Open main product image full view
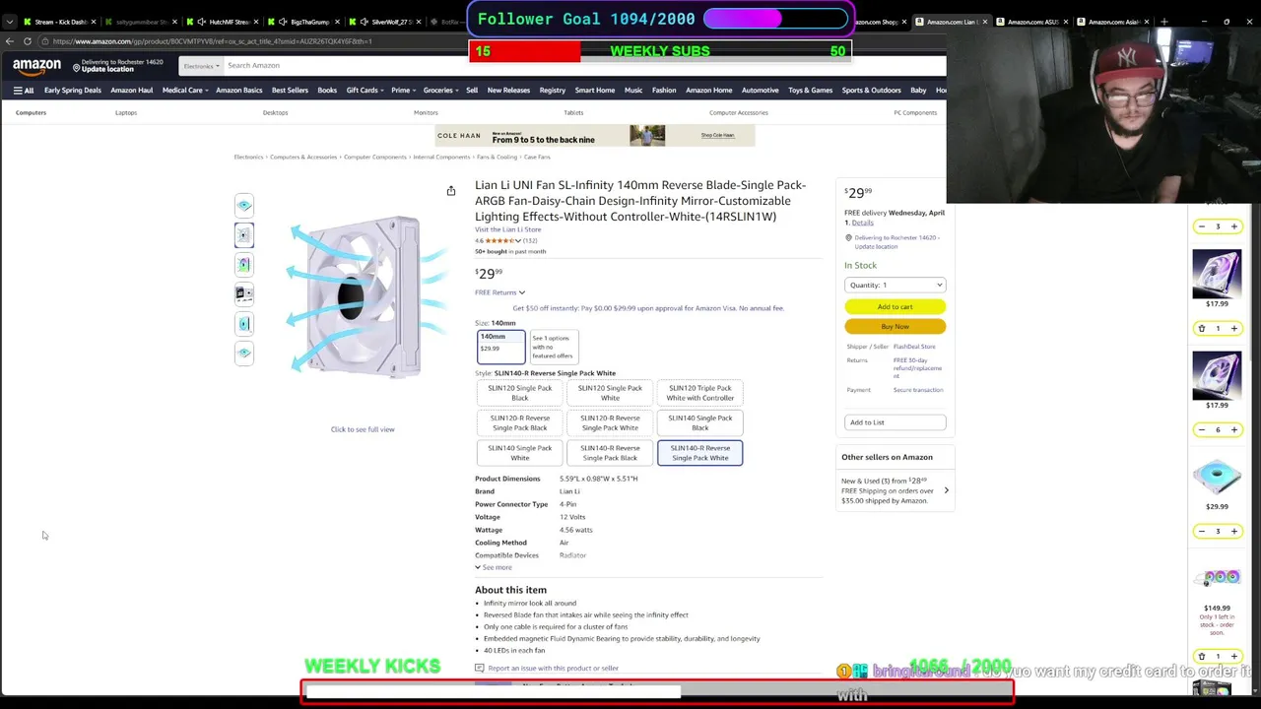The height and width of the screenshot is (709, 1261). tap(363, 298)
